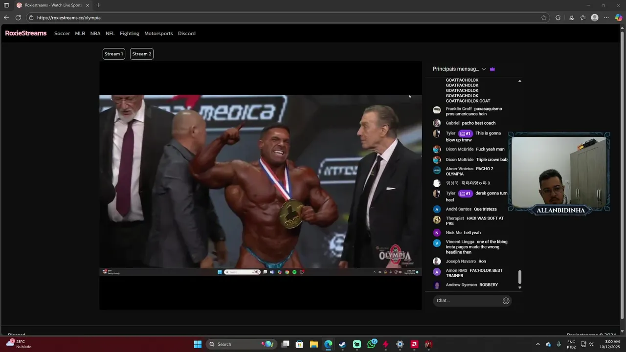This screenshot has height=352, width=626.
Task: Open the Motorsports section
Action: point(158,34)
